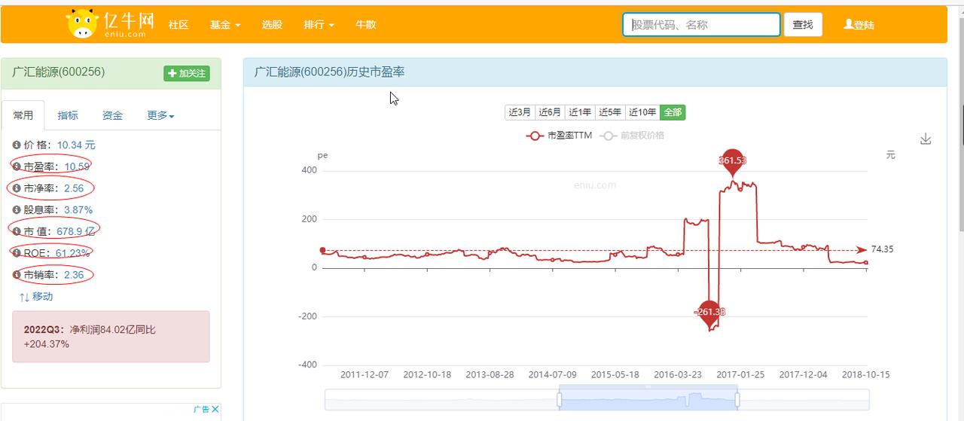Click the 移动 reorder link
Screen dimensions: 964x421
tap(36, 297)
